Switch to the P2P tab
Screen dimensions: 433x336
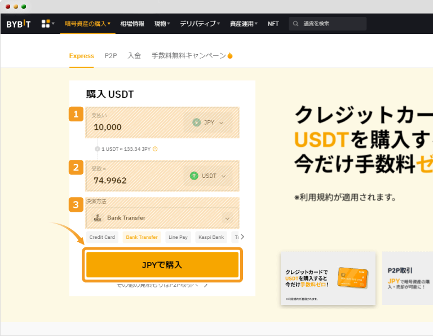point(111,56)
